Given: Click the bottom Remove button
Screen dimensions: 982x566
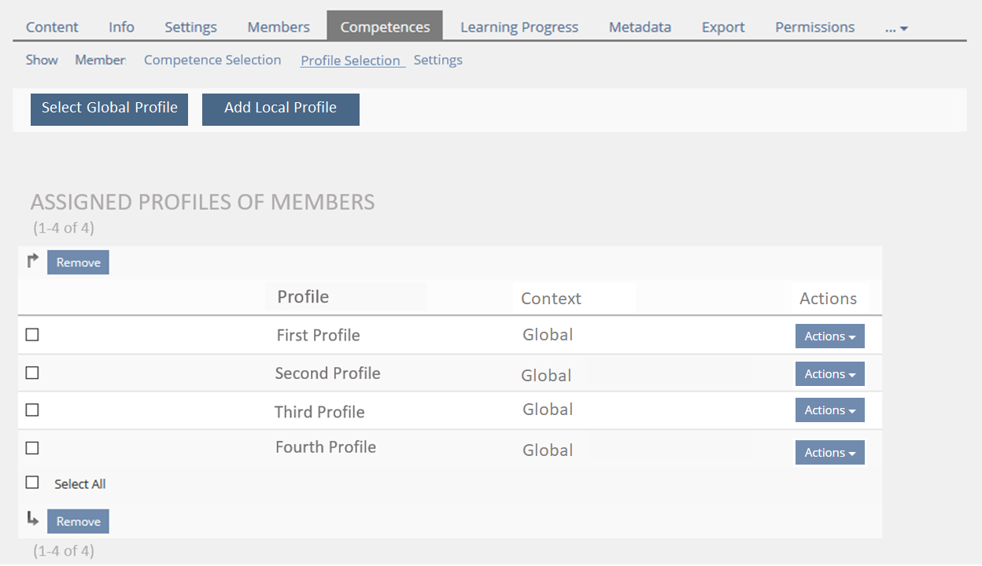Looking at the screenshot, I should pyautogui.click(x=78, y=521).
